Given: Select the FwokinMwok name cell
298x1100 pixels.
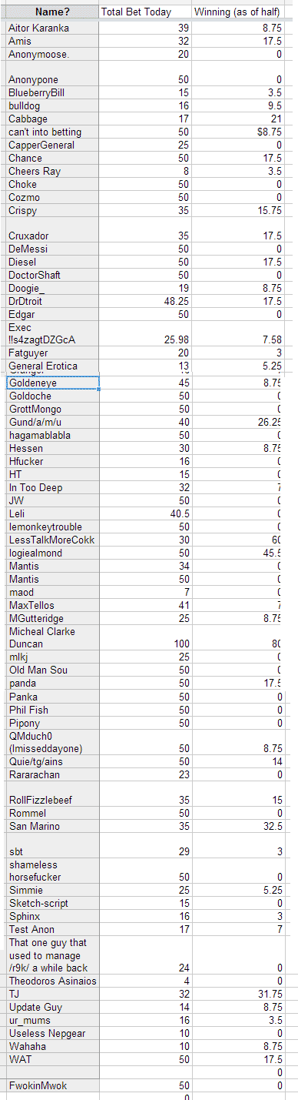Looking at the screenshot, I should [52, 1085].
